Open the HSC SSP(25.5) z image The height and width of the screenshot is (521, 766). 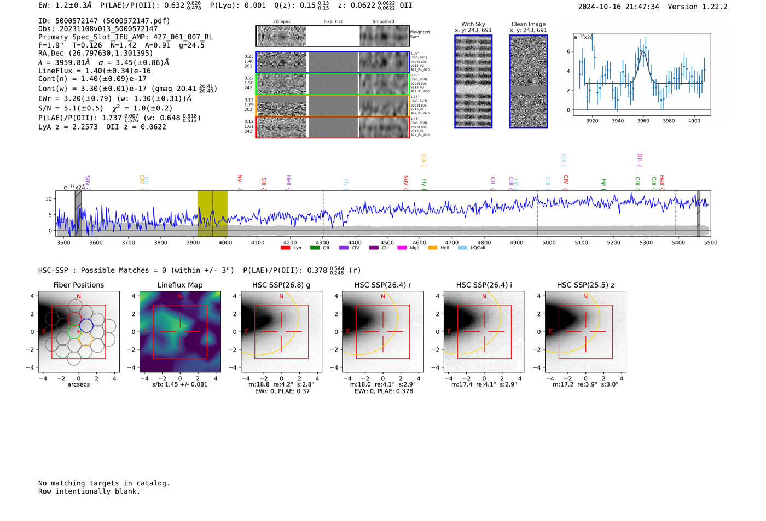click(585, 332)
